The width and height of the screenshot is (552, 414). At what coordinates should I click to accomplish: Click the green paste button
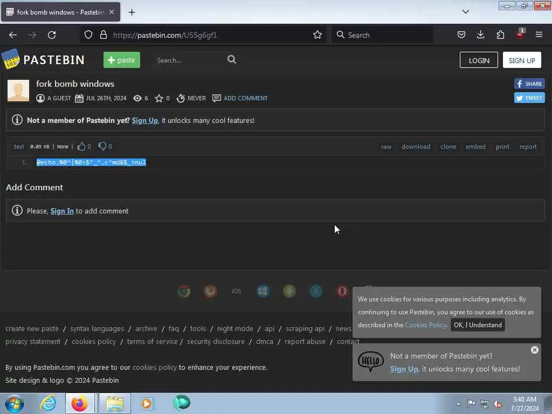click(122, 60)
